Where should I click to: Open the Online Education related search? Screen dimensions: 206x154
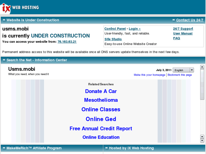click(101, 137)
